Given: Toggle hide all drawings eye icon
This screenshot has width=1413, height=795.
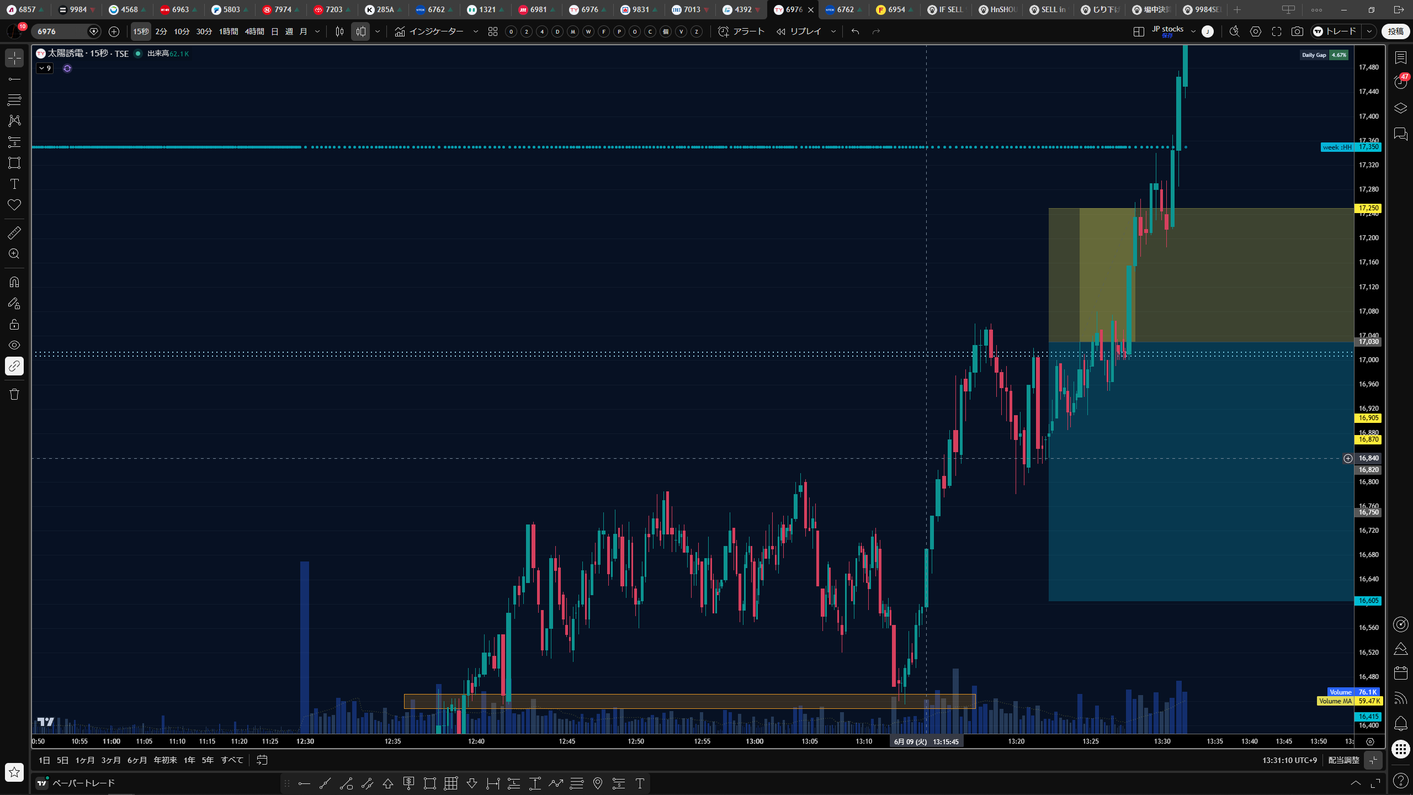Looking at the screenshot, I should coord(14,345).
